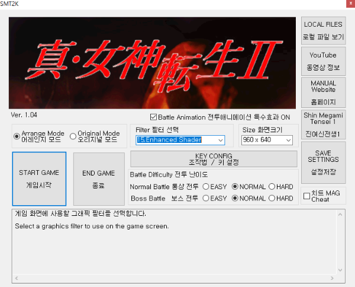Click the 'Select a graphics filter' description text
The image size is (355, 287).
(92, 226)
